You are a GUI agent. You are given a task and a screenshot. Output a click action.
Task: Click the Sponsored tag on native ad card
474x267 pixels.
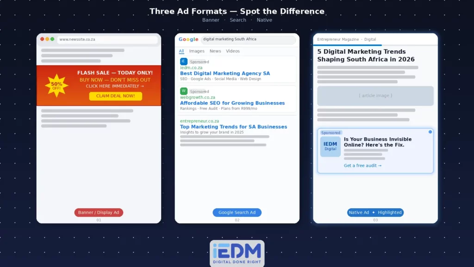click(331, 133)
